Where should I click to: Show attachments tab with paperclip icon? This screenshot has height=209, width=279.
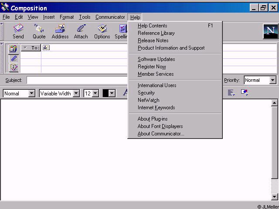coord(14,58)
